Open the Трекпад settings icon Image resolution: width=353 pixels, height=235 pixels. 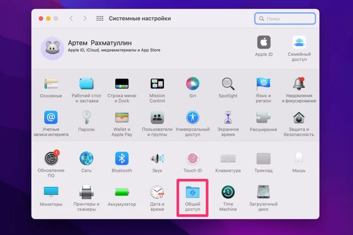pos(264,159)
